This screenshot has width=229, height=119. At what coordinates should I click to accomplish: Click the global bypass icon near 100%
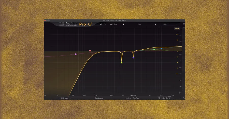(159, 98)
